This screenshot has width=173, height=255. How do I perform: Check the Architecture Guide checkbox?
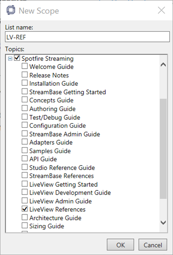(x=24, y=217)
